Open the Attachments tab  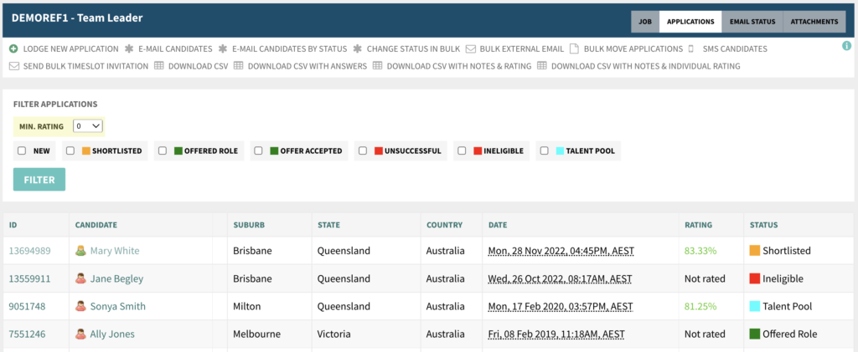pos(814,22)
